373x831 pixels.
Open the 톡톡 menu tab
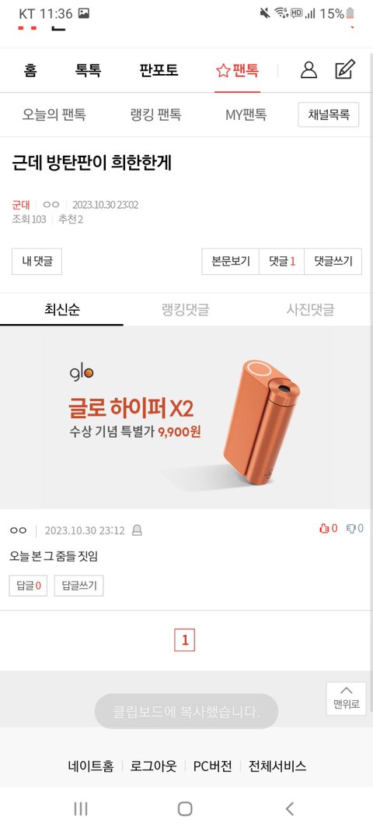[88, 70]
